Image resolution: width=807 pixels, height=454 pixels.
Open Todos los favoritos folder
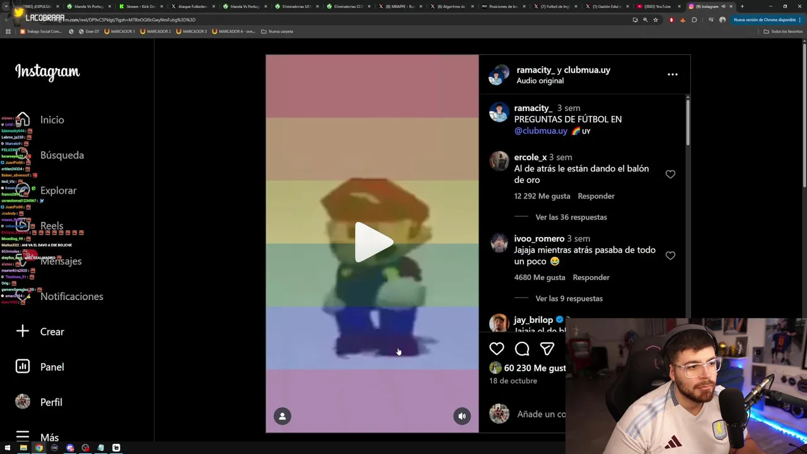[x=783, y=32]
